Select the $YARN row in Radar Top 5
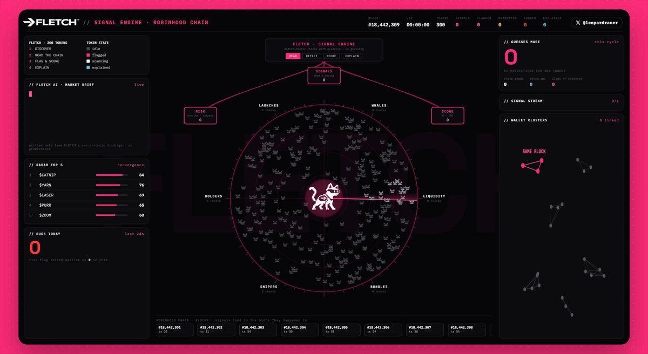This screenshot has height=354, width=648. point(86,185)
